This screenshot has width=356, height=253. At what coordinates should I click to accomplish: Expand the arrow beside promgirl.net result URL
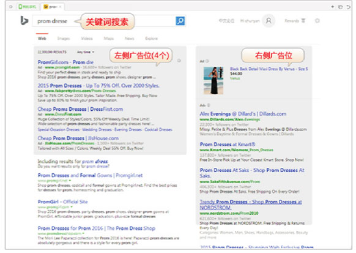click(70, 181)
